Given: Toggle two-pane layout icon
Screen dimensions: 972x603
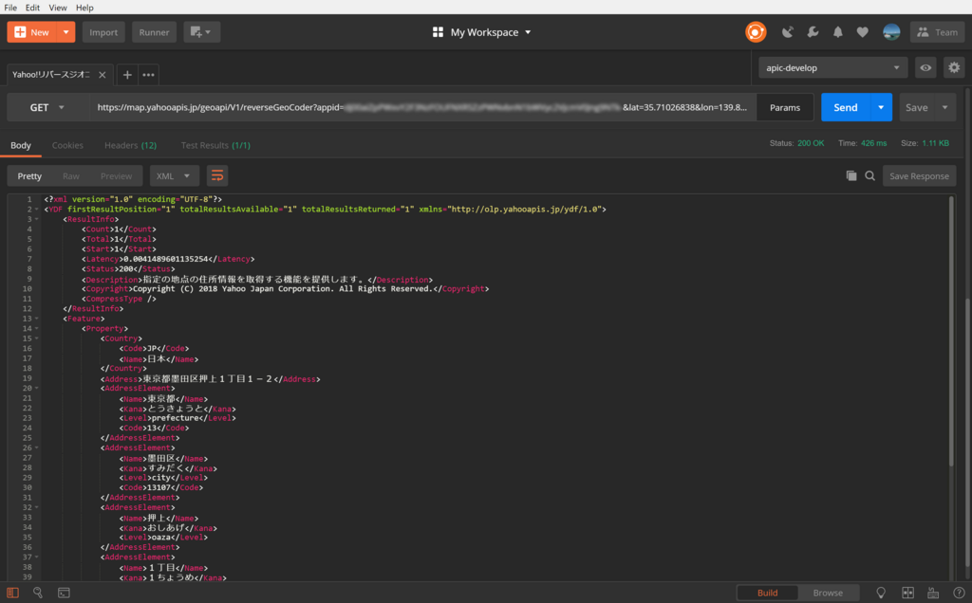Looking at the screenshot, I should 907,593.
